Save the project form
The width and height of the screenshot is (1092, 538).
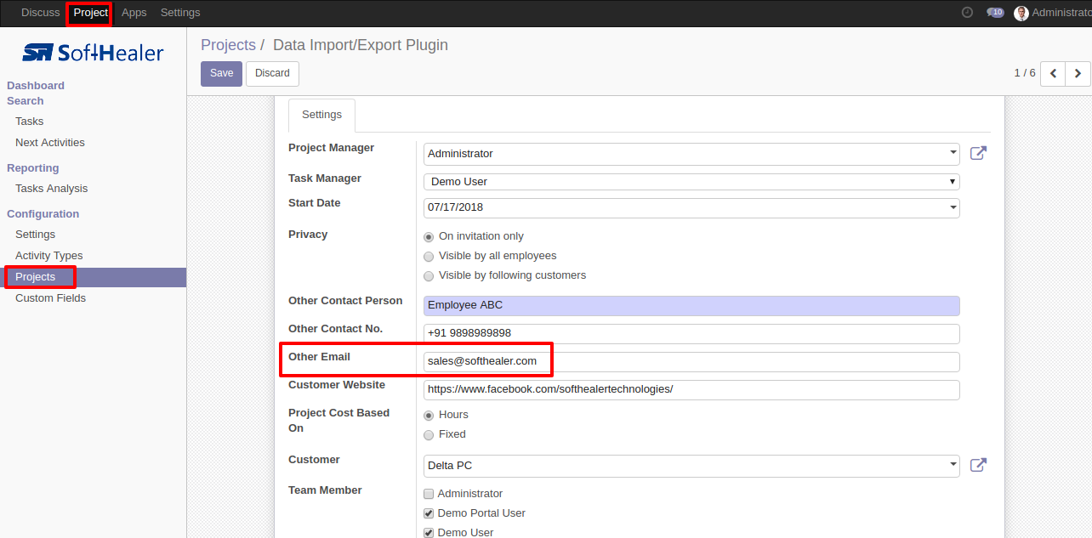[x=221, y=73]
